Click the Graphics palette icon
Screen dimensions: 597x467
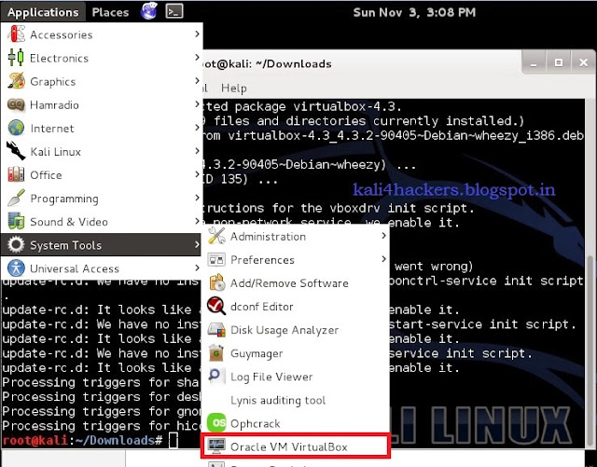(x=16, y=81)
